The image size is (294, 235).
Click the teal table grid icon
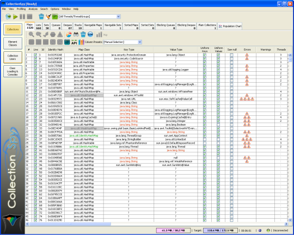click(x=67, y=42)
